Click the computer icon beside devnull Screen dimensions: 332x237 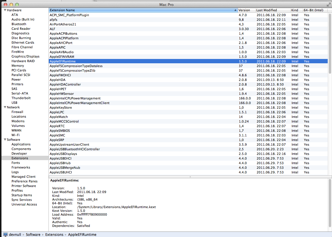[5, 234]
